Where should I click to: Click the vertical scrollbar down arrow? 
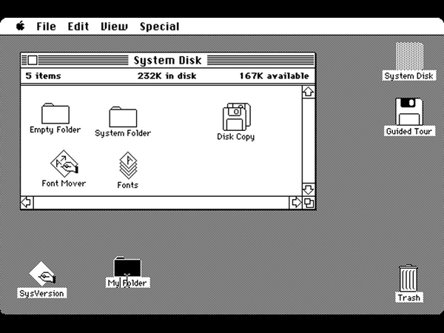(309, 189)
